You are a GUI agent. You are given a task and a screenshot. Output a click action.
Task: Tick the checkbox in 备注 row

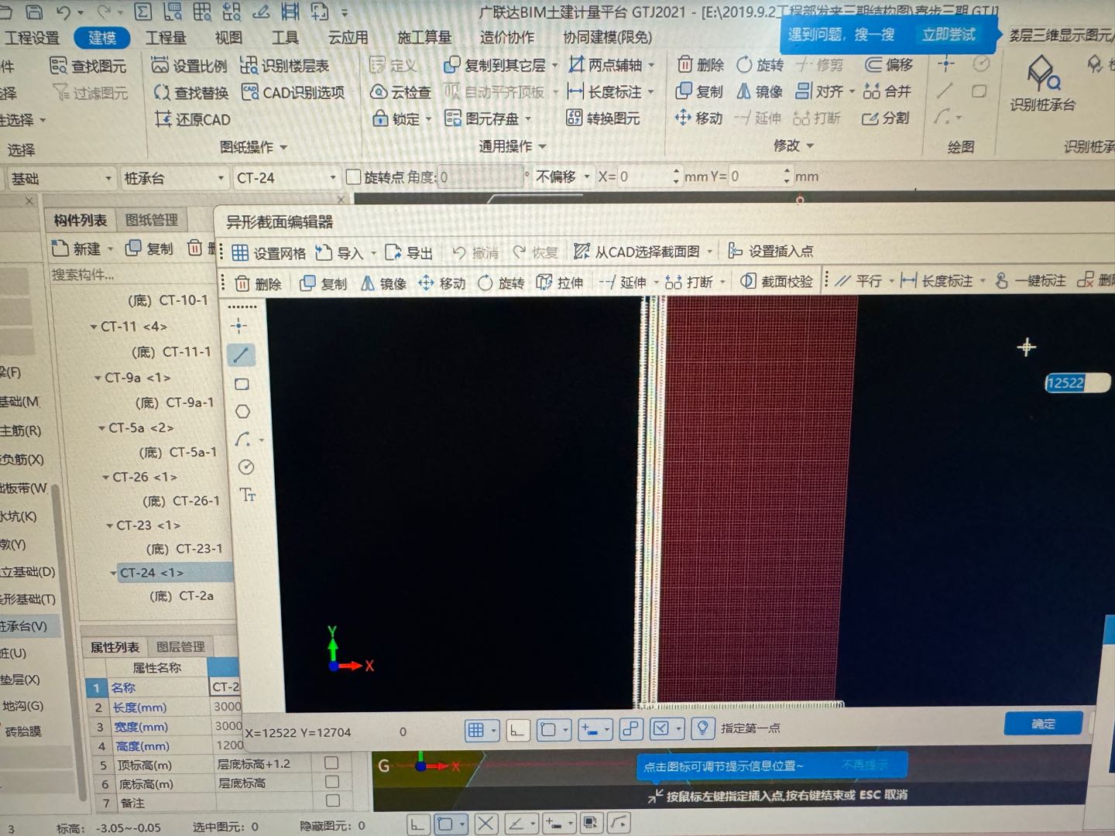(x=333, y=800)
